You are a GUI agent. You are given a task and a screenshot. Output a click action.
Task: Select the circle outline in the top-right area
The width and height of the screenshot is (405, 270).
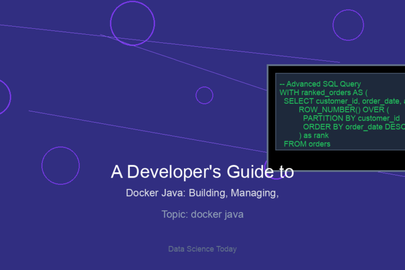(x=348, y=25)
